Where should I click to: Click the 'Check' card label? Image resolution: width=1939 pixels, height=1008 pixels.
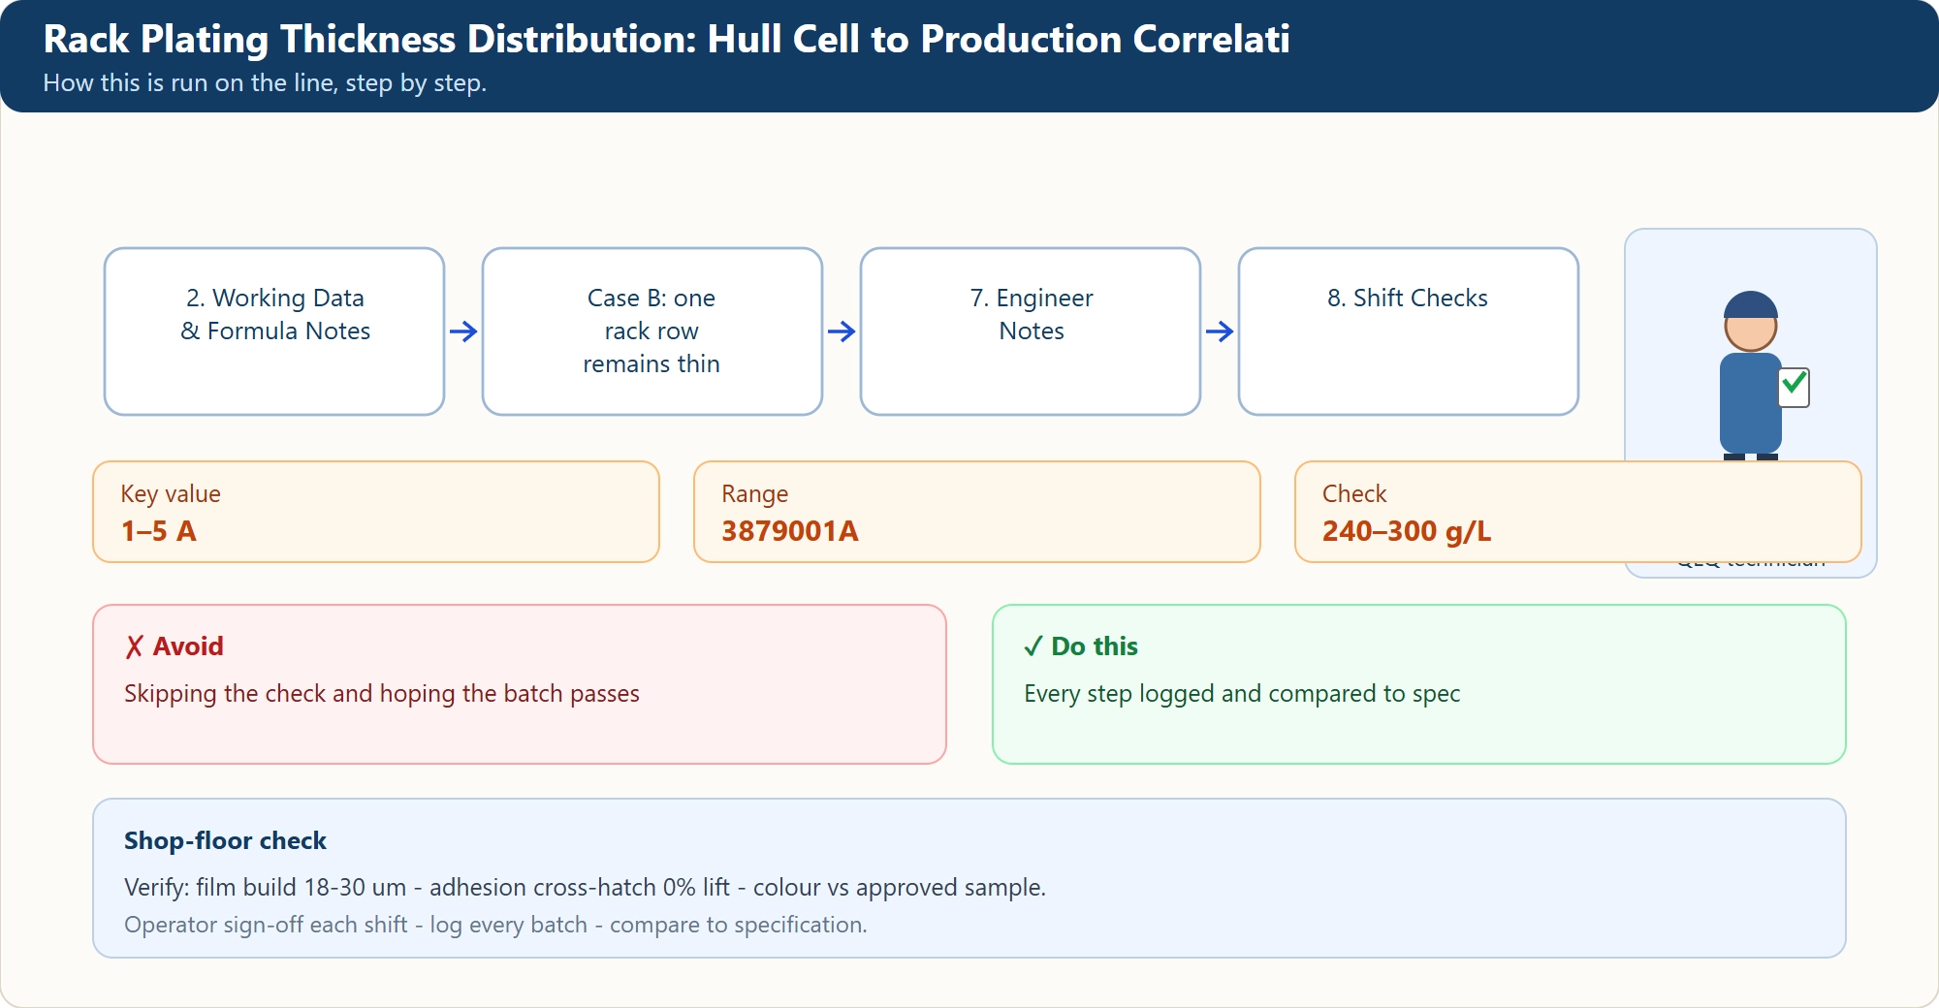pos(1354,494)
